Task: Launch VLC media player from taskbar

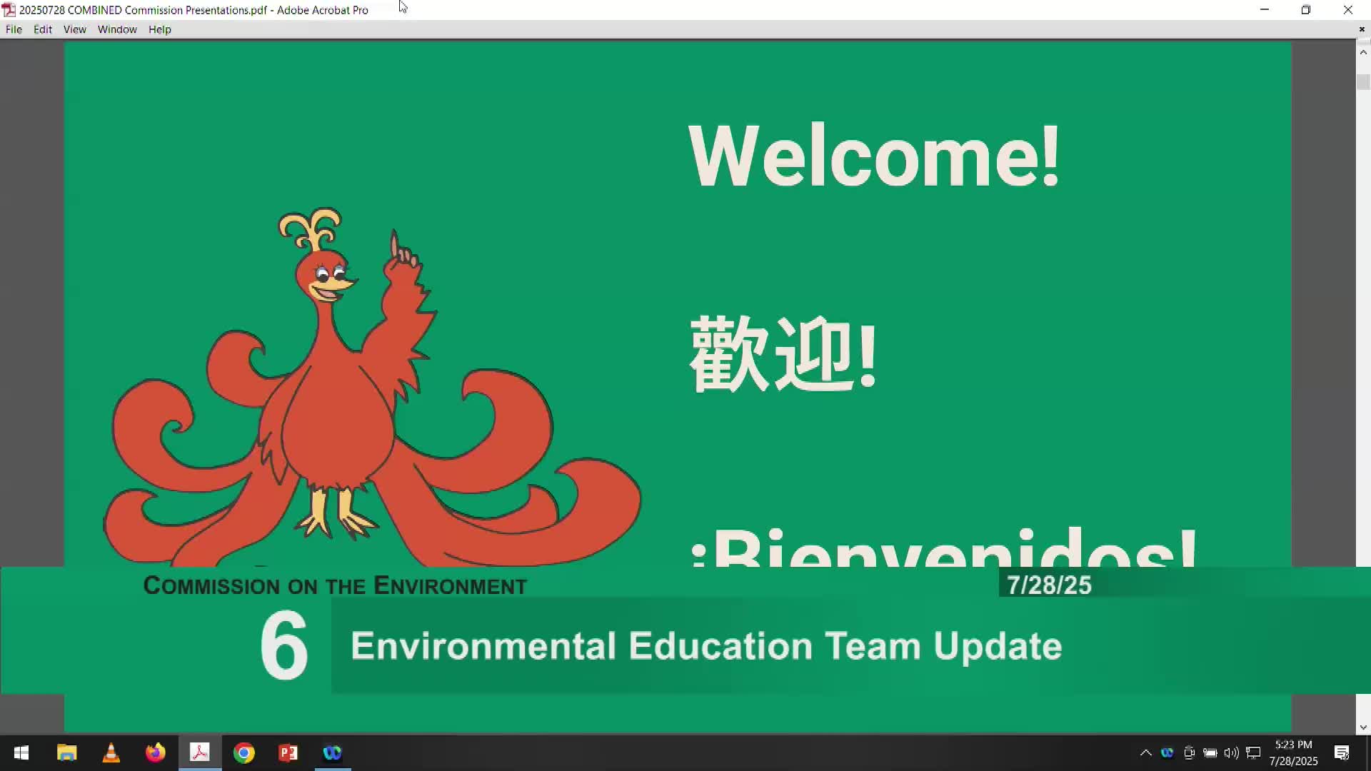Action: [111, 752]
